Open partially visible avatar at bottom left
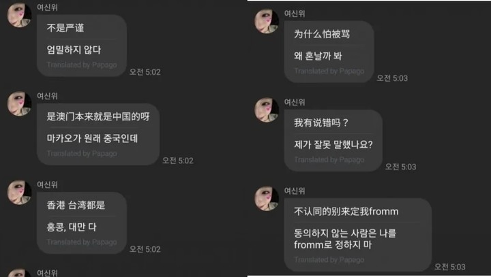Viewport: 491px width, 277px height. pyautogui.click(x=19, y=273)
